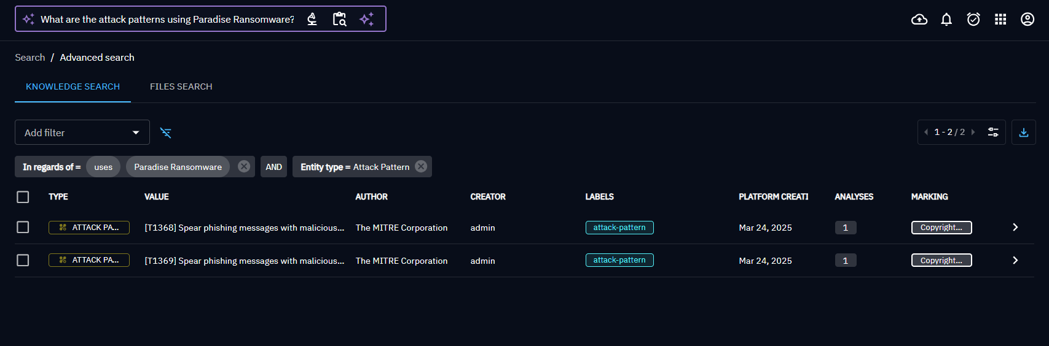Click the clipboard search icon in search bar
This screenshot has height=346, width=1049.
[x=339, y=19]
